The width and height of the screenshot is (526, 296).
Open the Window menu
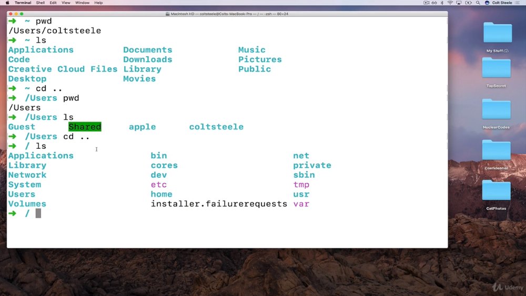click(82, 3)
